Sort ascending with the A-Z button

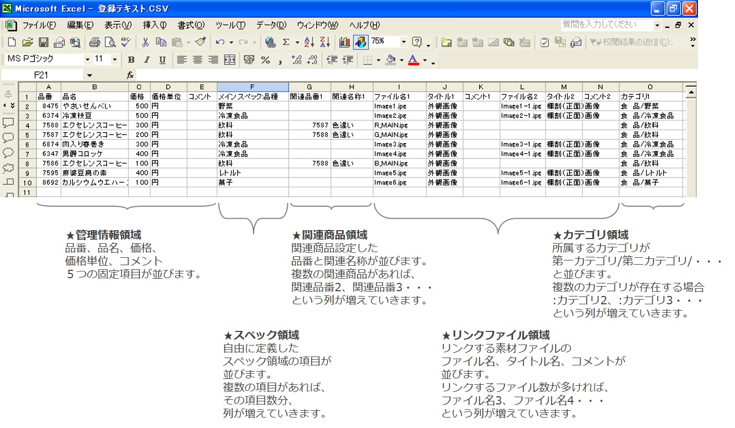click(x=309, y=42)
